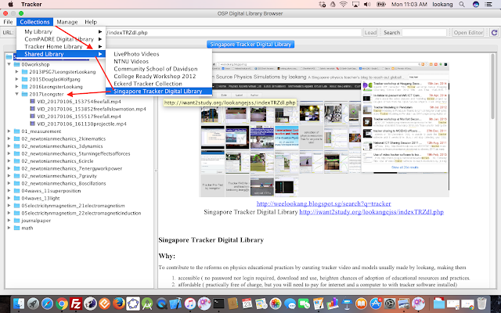Open the Trash in the Dock
Screen dimensions: 501x313
click(x=482, y=304)
